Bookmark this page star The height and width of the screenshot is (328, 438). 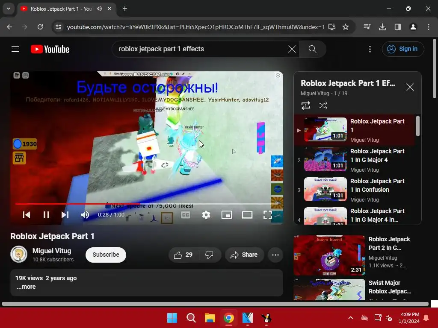click(x=346, y=27)
